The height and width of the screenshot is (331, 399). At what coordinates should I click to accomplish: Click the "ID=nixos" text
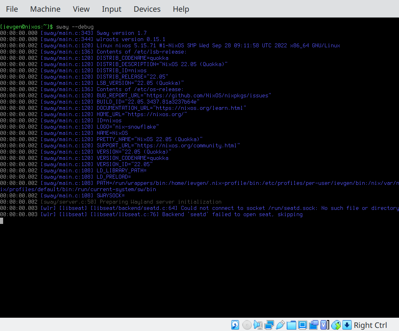(x=109, y=120)
